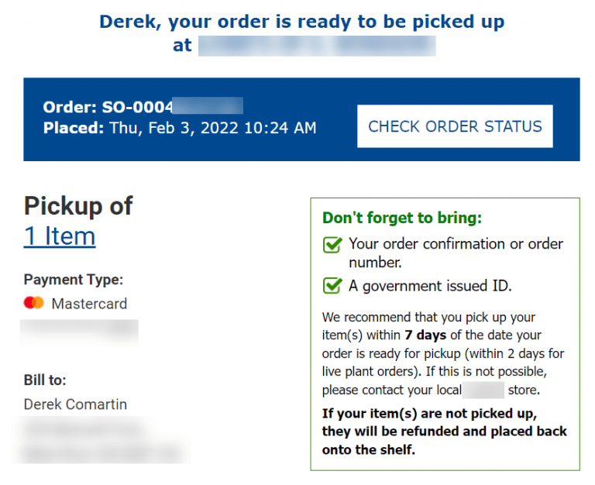The image size is (595, 485).
Task: Click the CHECK ORDER STATUS button
Action: click(455, 126)
